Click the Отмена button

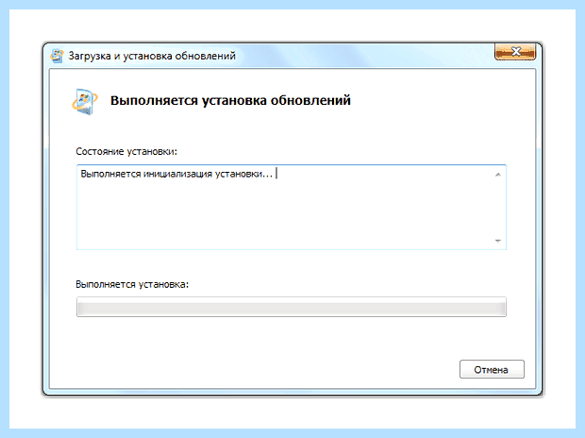click(492, 369)
